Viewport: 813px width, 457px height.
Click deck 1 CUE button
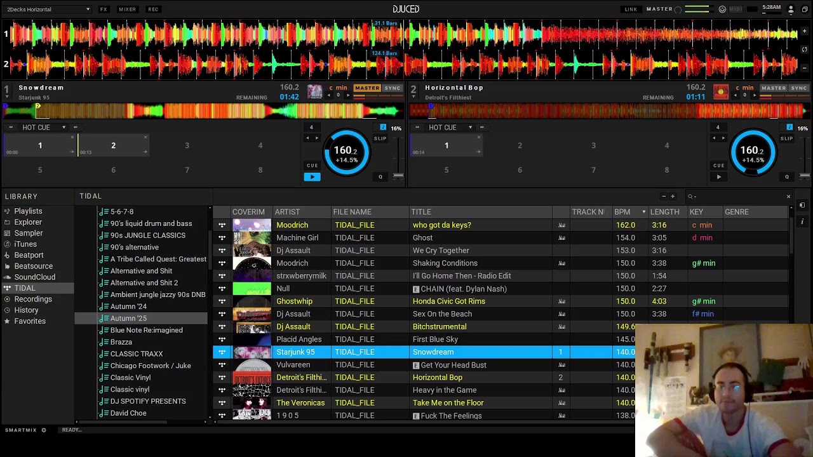coord(312,165)
